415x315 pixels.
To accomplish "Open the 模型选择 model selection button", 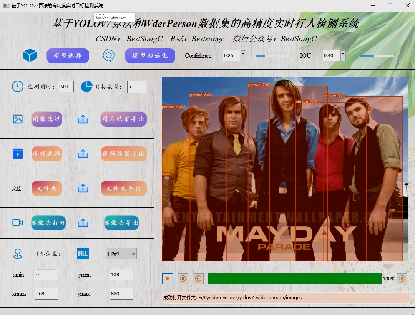I will pyautogui.click(x=68, y=56).
